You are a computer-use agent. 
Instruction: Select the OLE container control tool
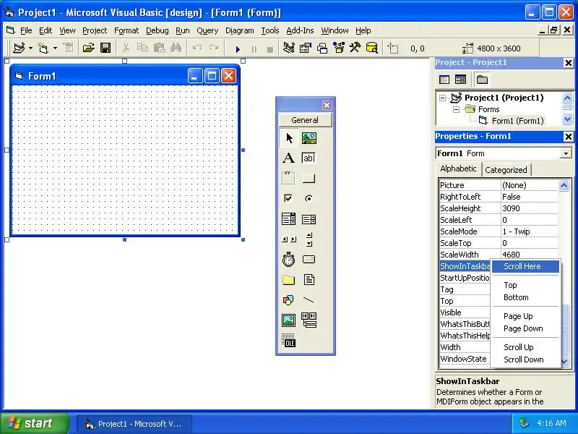point(288,341)
